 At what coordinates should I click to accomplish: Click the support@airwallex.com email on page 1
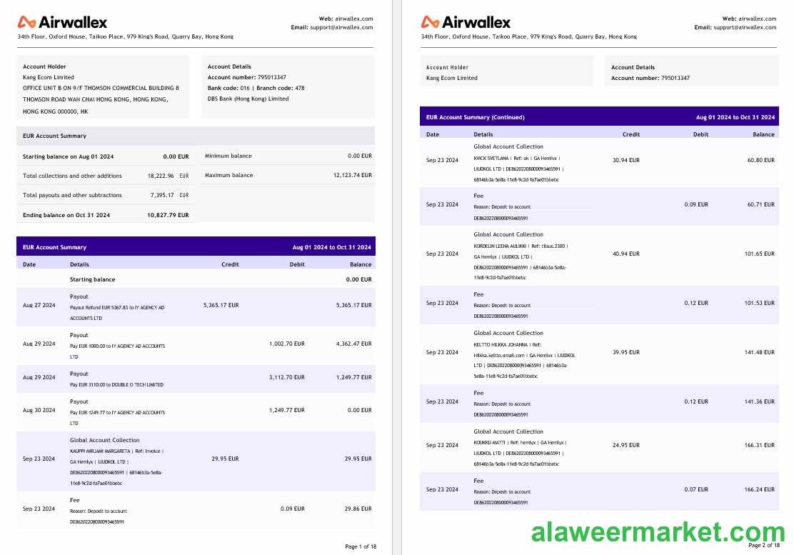point(341,27)
